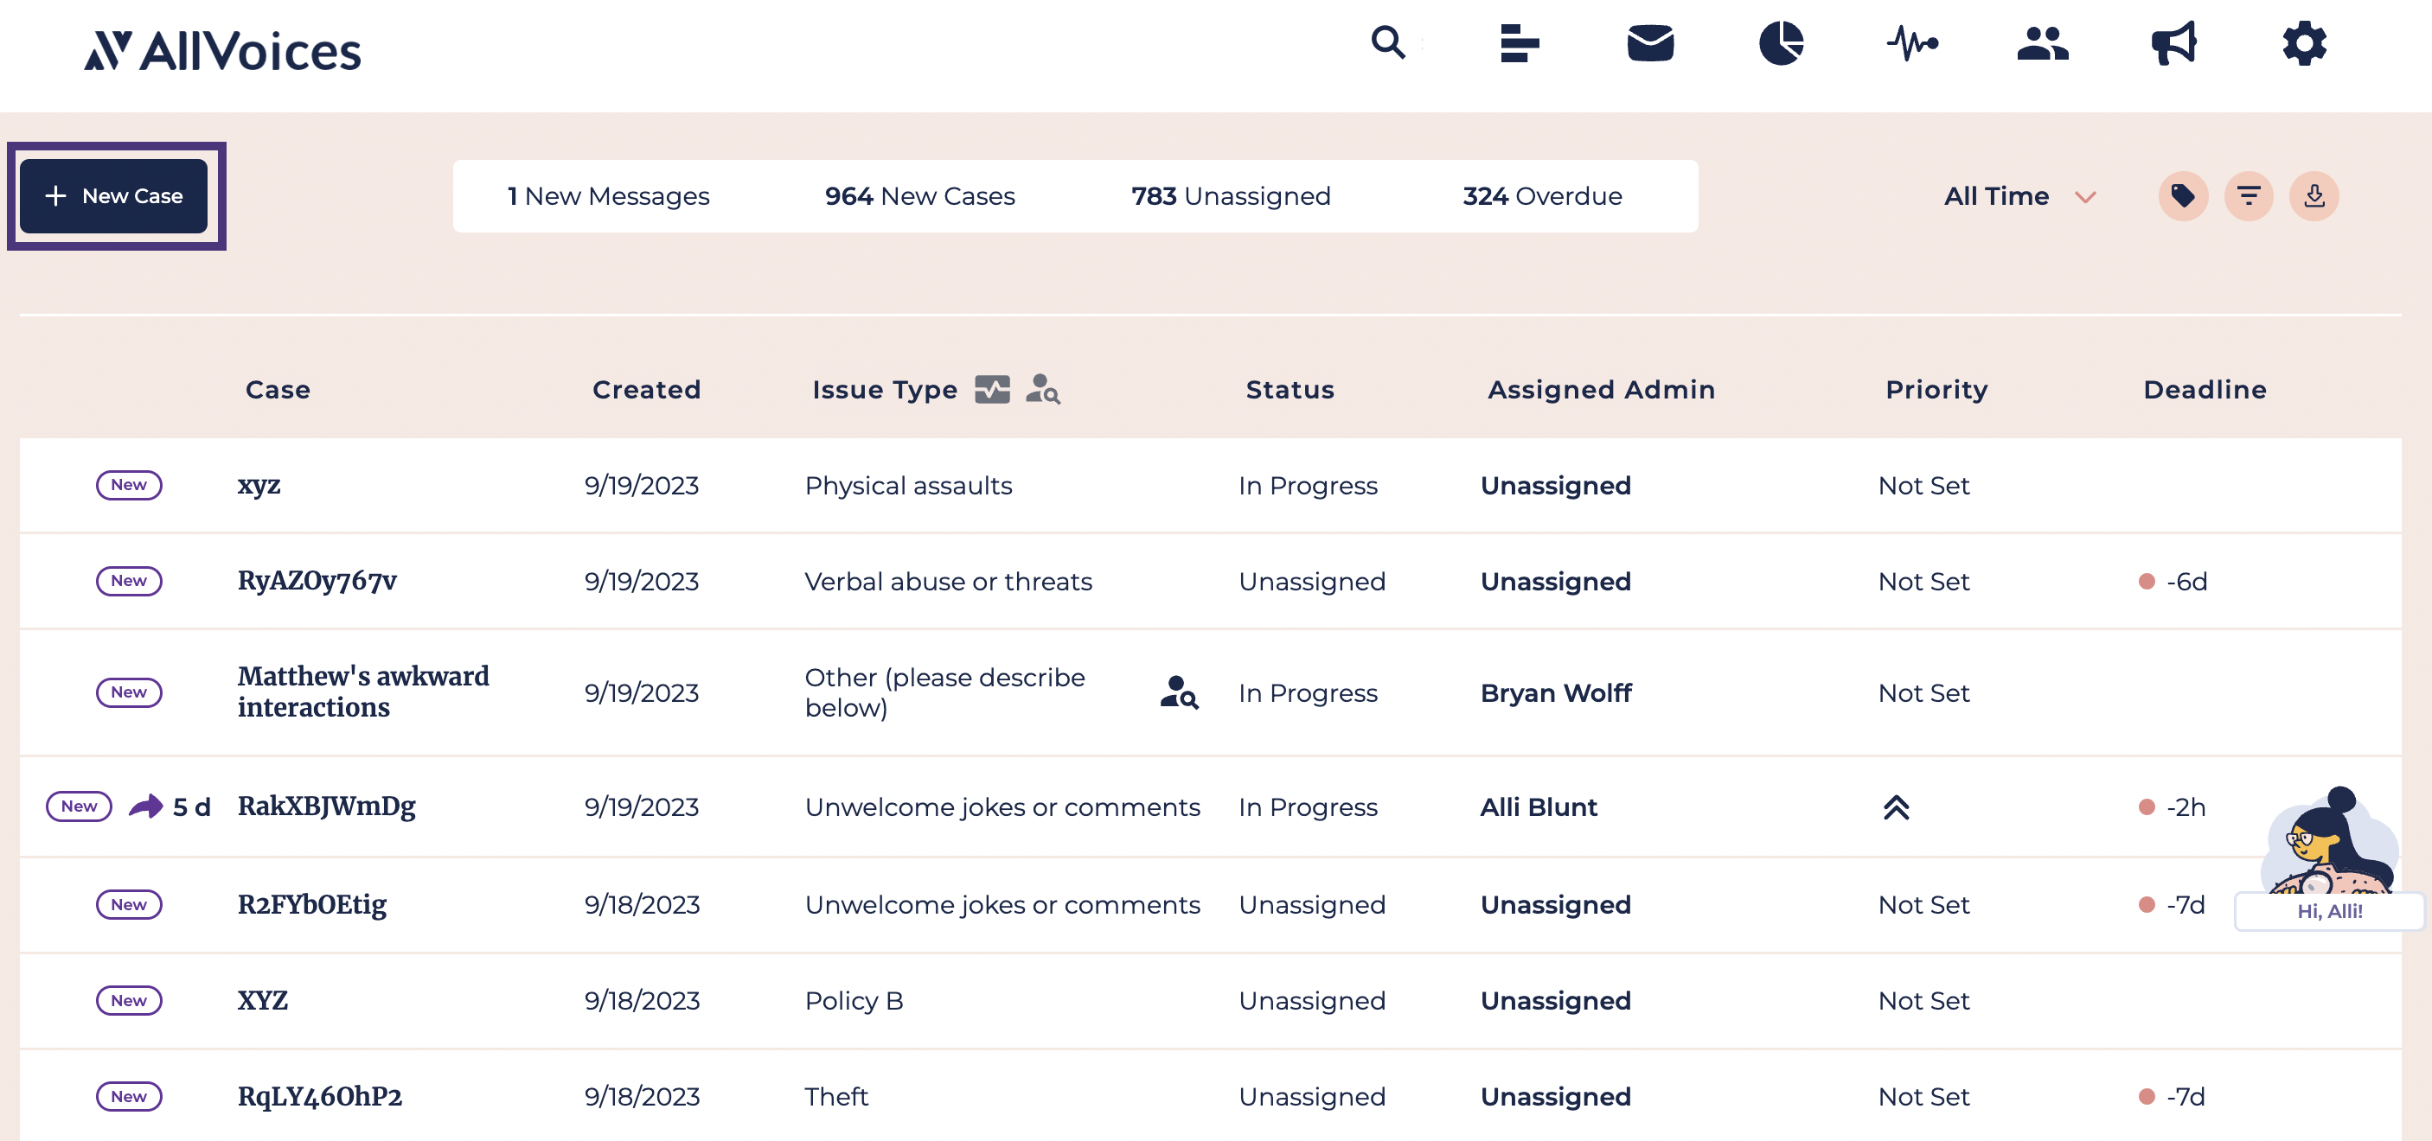Screen dimensions: 2432x1141
Task: Open the team members icon
Action: pyautogui.click(x=2041, y=42)
